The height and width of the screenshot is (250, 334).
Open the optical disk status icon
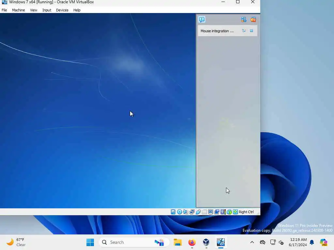(x=180, y=212)
